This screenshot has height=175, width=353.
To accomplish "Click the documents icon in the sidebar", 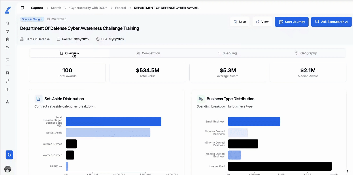I will point(7,39).
